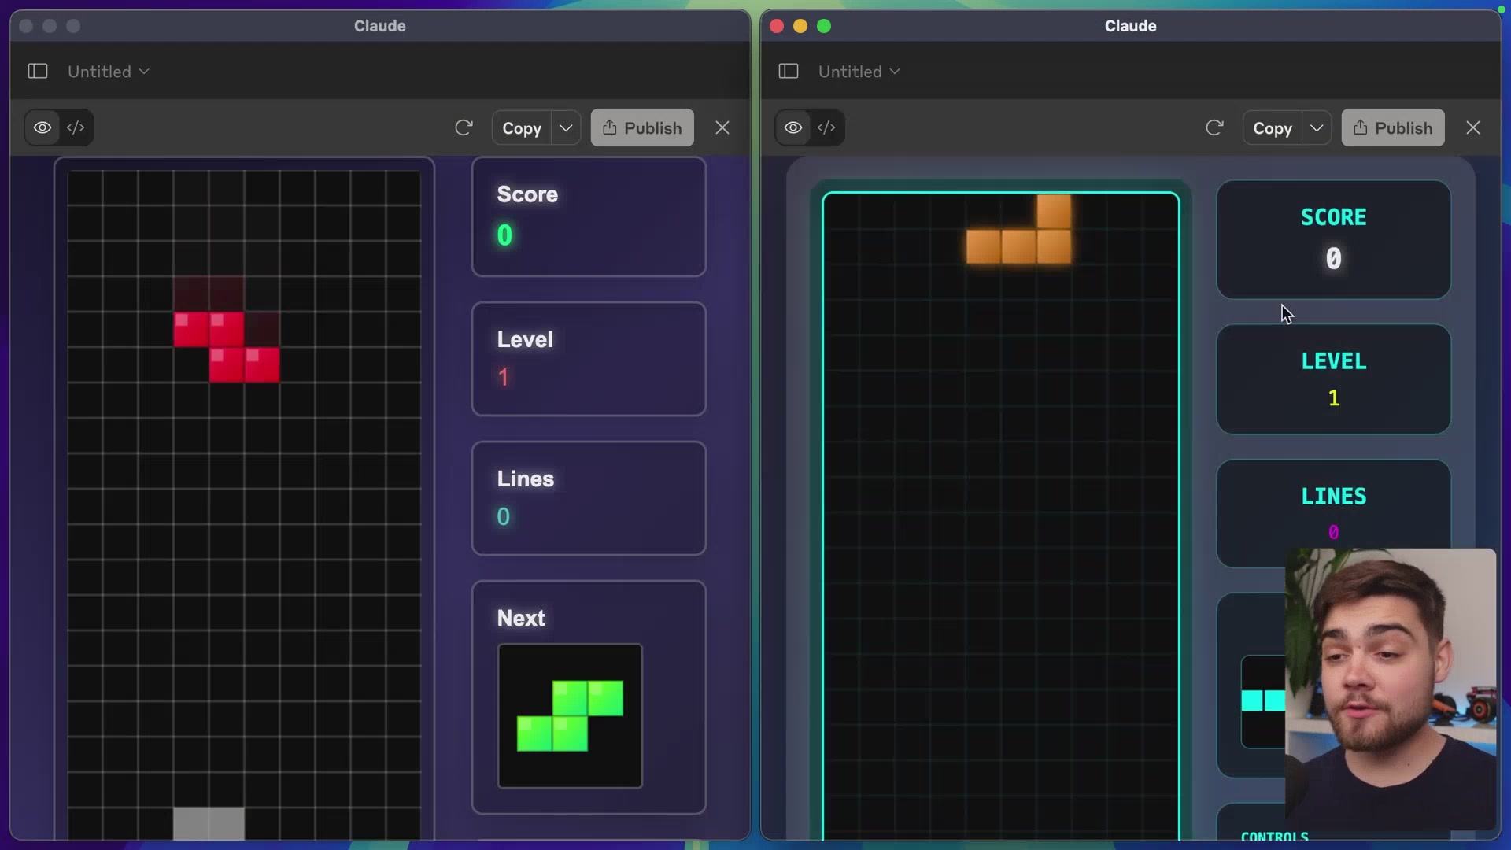
Task: Publish the right Tetris artifact
Action: 1393,128
